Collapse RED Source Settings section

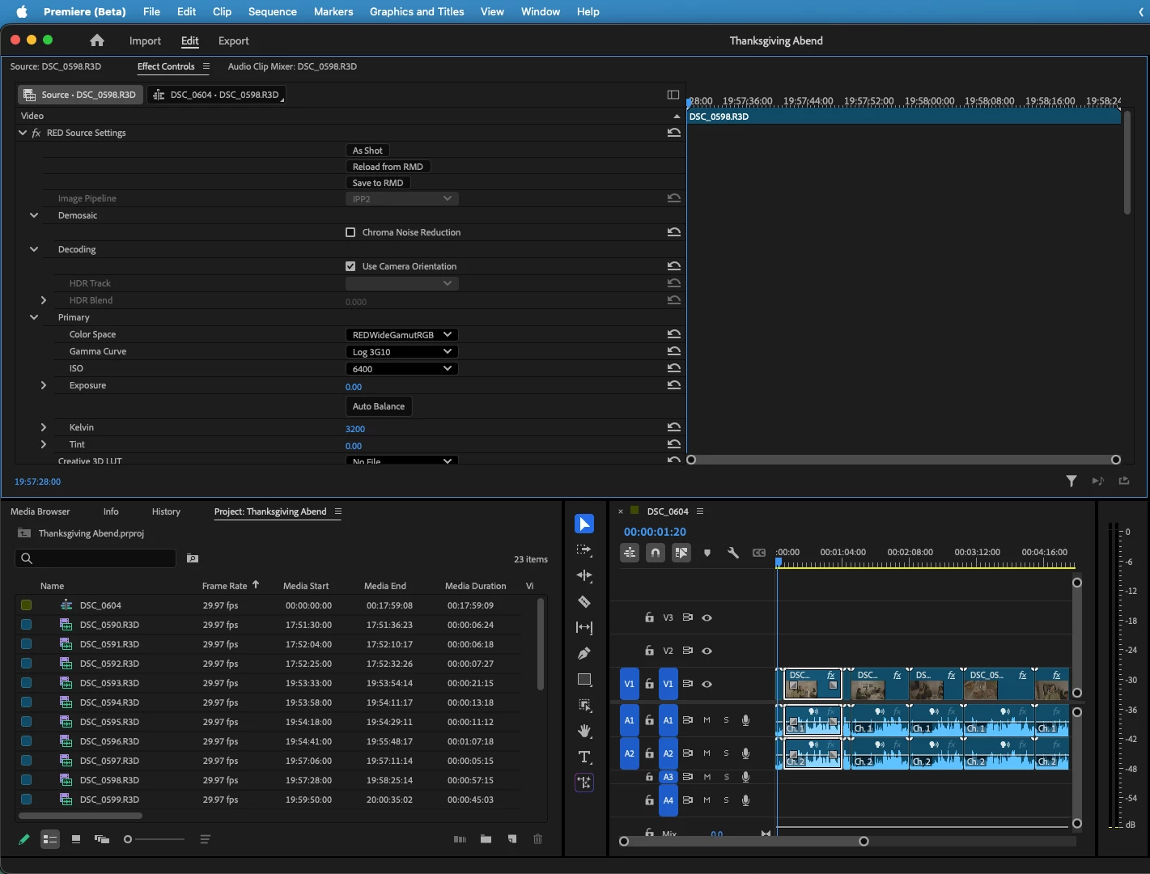23,133
